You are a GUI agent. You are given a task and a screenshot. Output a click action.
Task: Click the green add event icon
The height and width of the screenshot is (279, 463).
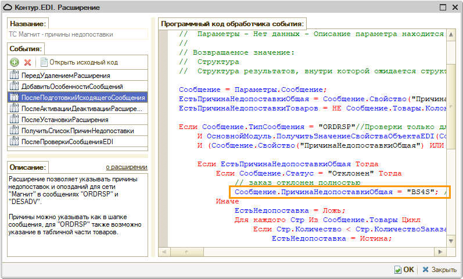[15, 62]
